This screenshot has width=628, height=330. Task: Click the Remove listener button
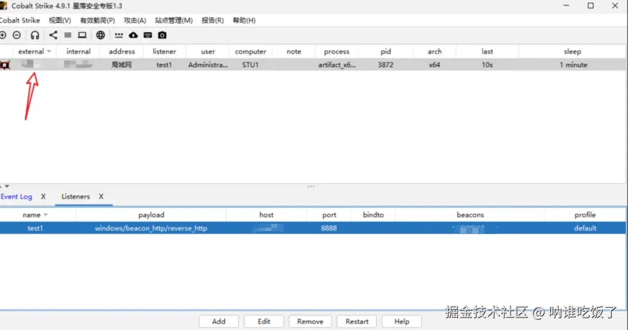(310, 322)
